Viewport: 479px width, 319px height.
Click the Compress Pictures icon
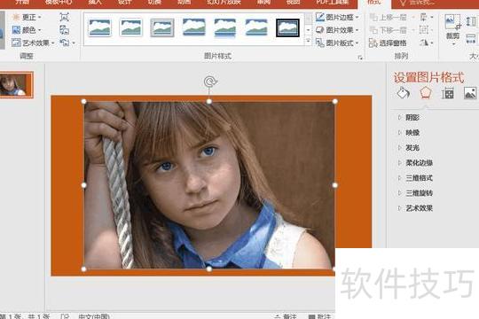click(x=65, y=17)
